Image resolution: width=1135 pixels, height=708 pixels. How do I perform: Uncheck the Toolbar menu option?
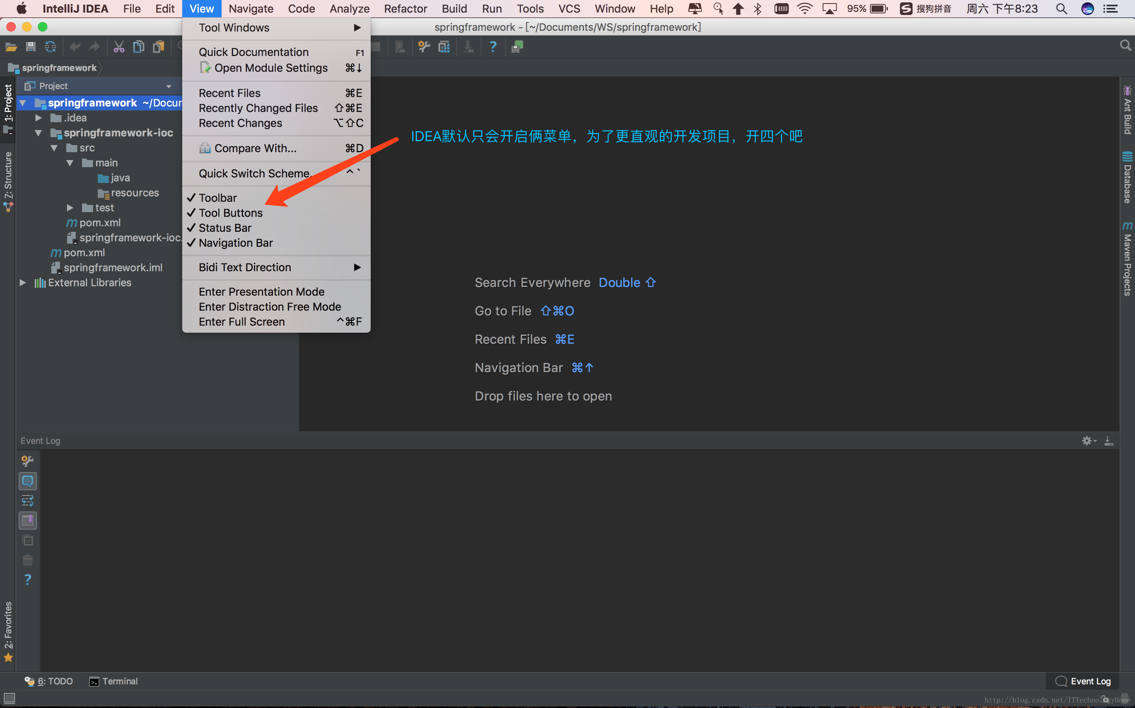(x=276, y=198)
